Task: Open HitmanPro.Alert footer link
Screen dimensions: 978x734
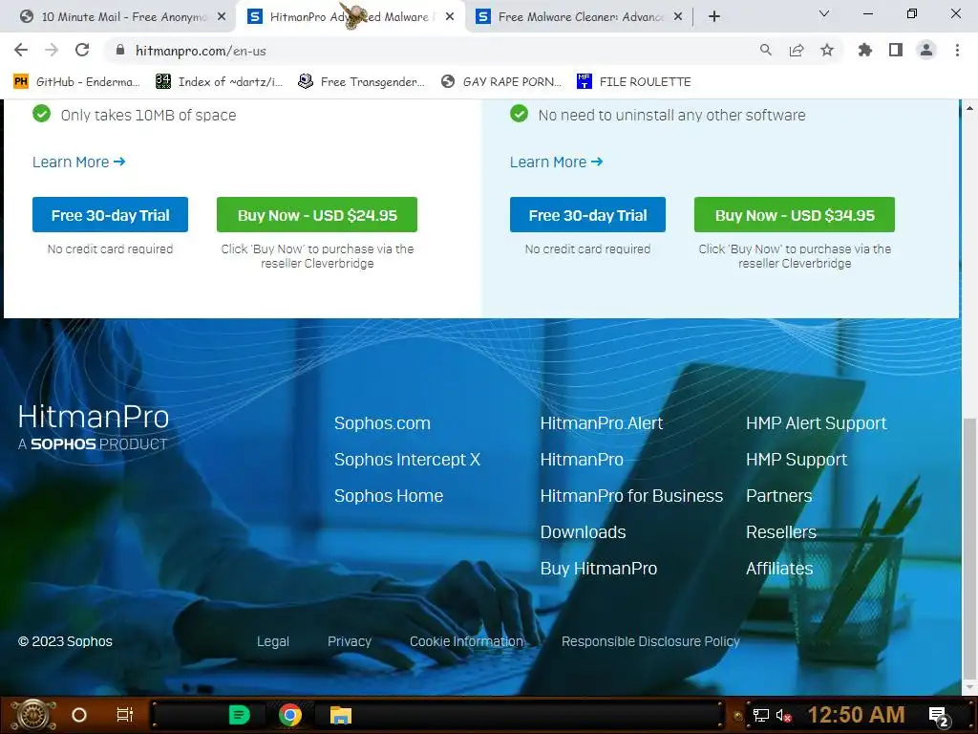Action: pos(602,423)
